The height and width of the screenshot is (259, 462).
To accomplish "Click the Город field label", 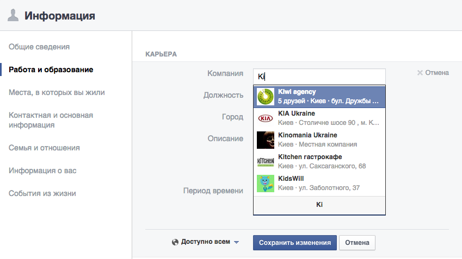I will tap(233, 117).
